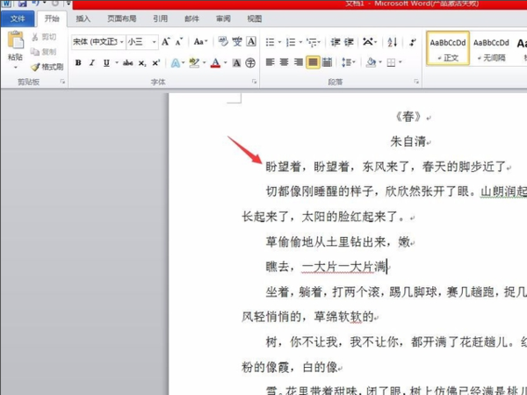Screen dimensions: 527x395
Task: Apply strikethrough with the abc icon
Action: click(127, 63)
